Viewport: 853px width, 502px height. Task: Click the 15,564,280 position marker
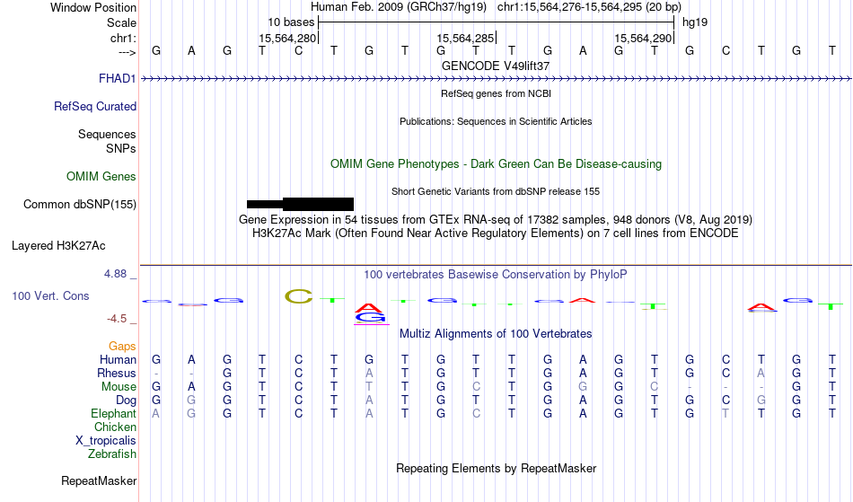coord(287,39)
